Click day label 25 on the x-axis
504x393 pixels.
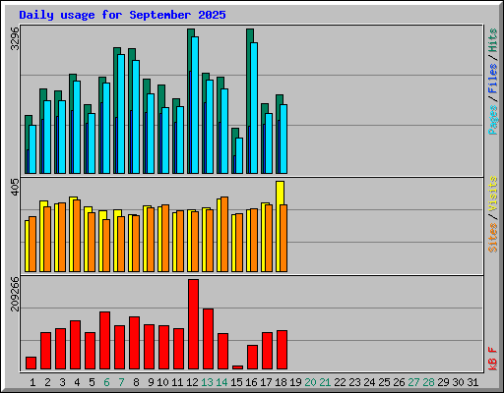(384, 382)
